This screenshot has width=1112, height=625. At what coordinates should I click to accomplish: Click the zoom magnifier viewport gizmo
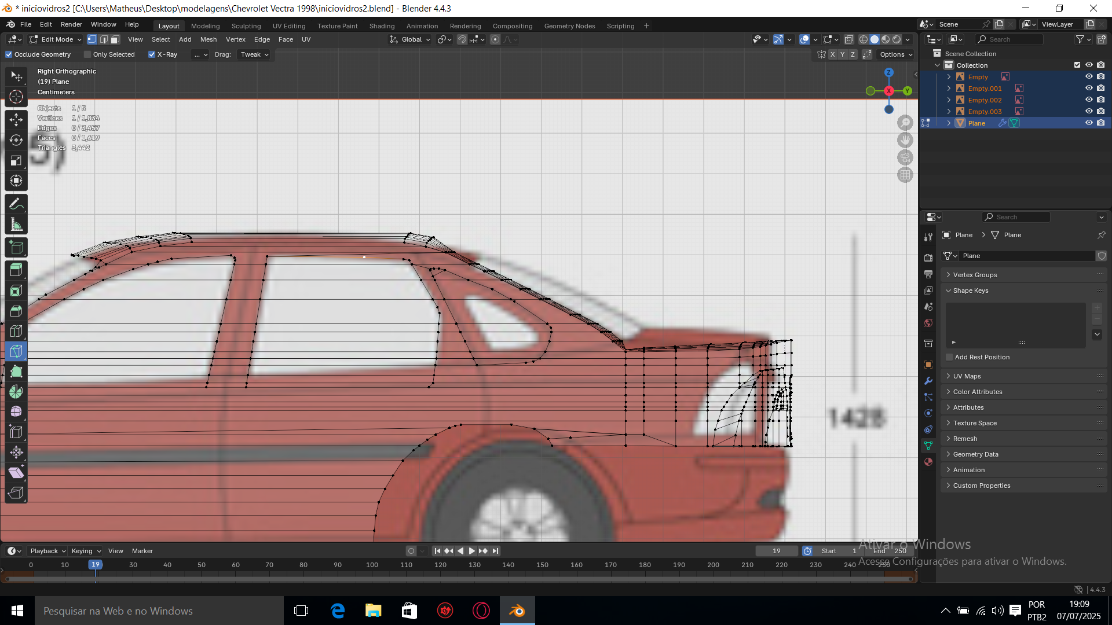pyautogui.click(x=905, y=123)
